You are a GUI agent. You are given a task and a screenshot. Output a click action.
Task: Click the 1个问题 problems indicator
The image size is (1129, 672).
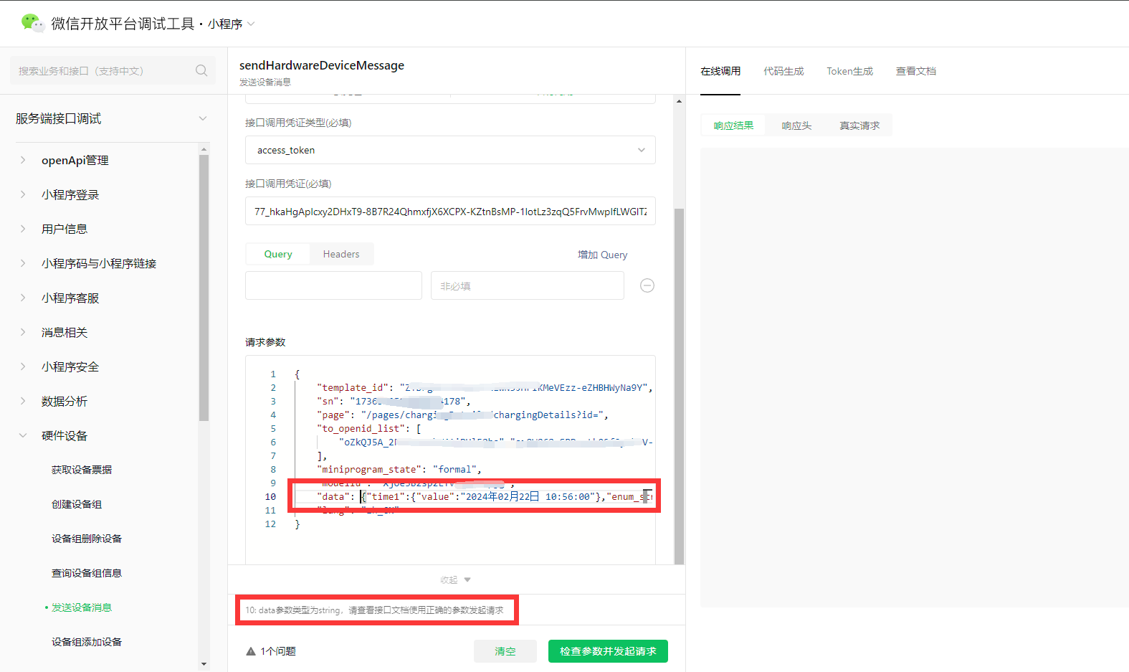271,651
